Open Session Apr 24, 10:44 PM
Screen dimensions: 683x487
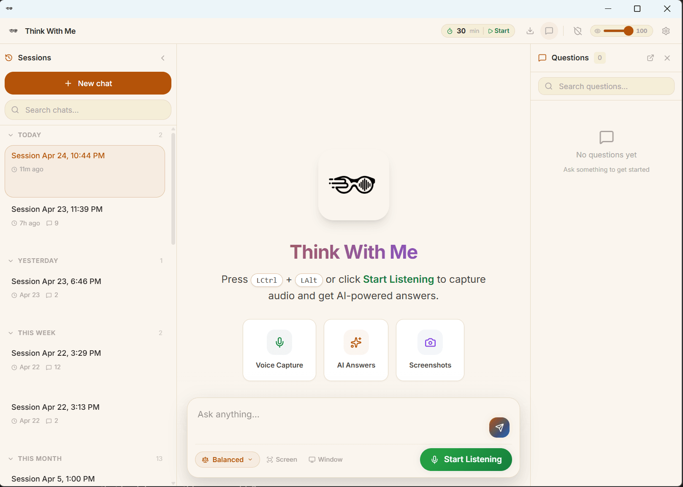(x=85, y=171)
